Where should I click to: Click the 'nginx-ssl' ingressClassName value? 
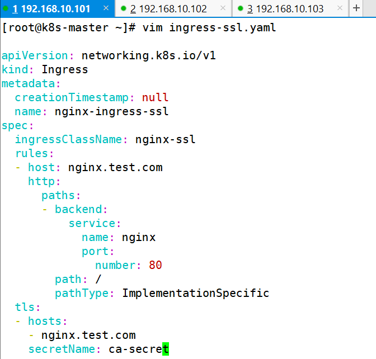coord(165,139)
